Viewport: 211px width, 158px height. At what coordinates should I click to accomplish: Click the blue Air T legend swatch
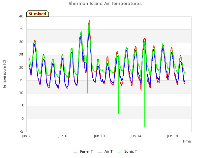100,152
